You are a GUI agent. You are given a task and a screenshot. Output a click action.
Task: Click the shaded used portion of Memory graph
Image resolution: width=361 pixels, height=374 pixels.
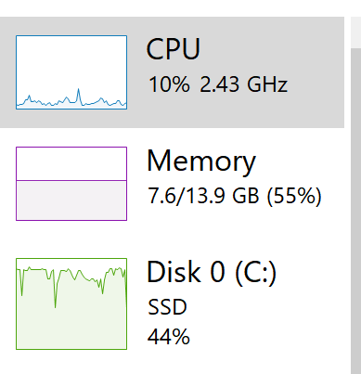(71, 200)
